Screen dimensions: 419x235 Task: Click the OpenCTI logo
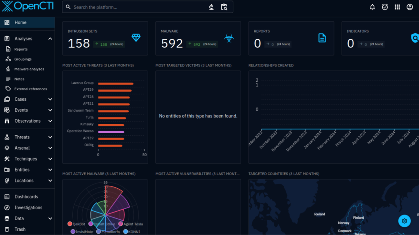coord(28,7)
